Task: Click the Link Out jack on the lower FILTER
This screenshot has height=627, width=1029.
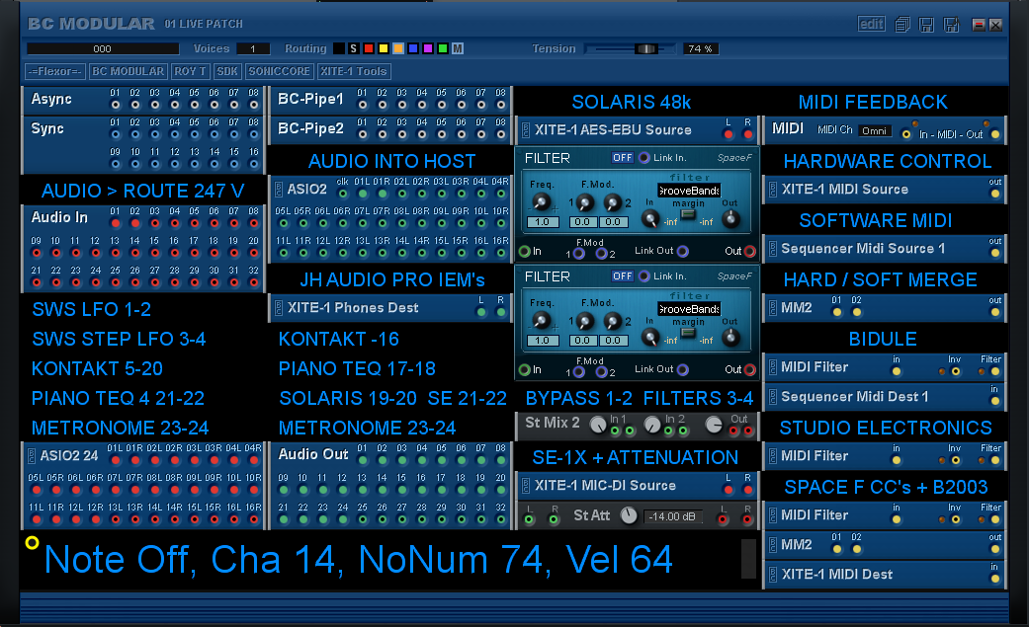Action: pyautogui.click(x=682, y=370)
